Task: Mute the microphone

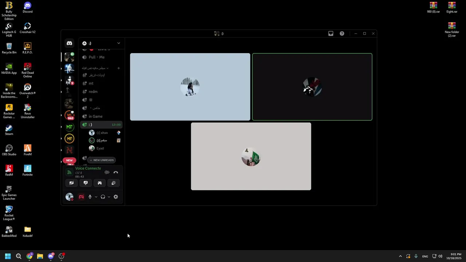Action: pyautogui.click(x=90, y=197)
